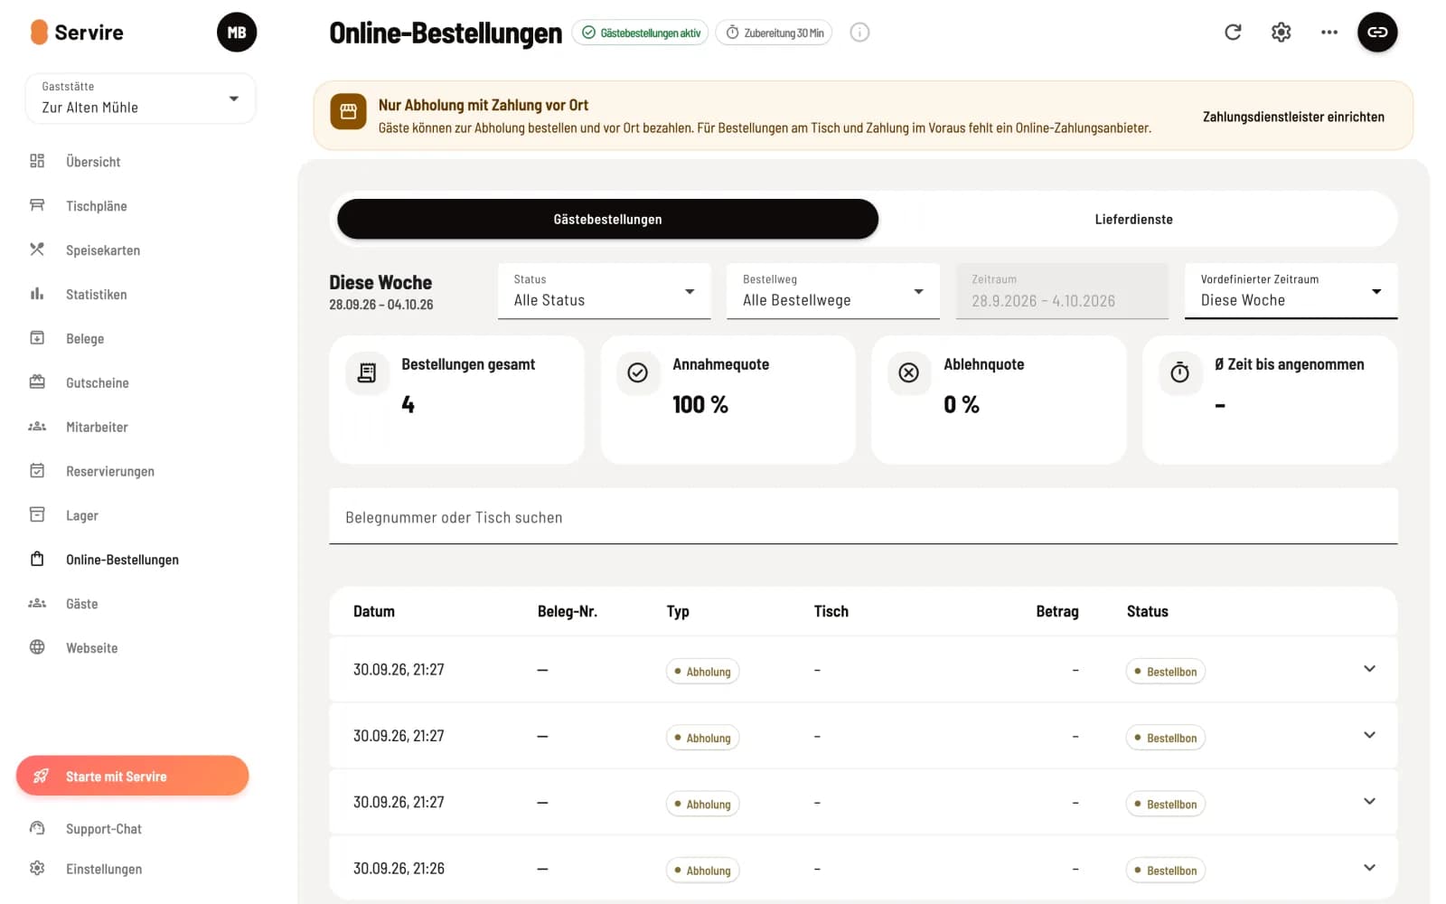Click the Abholung badge in the 21:26 row

(x=702, y=871)
